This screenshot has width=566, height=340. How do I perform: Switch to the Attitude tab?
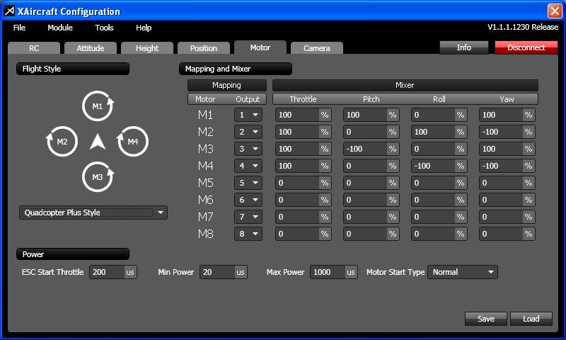click(91, 48)
